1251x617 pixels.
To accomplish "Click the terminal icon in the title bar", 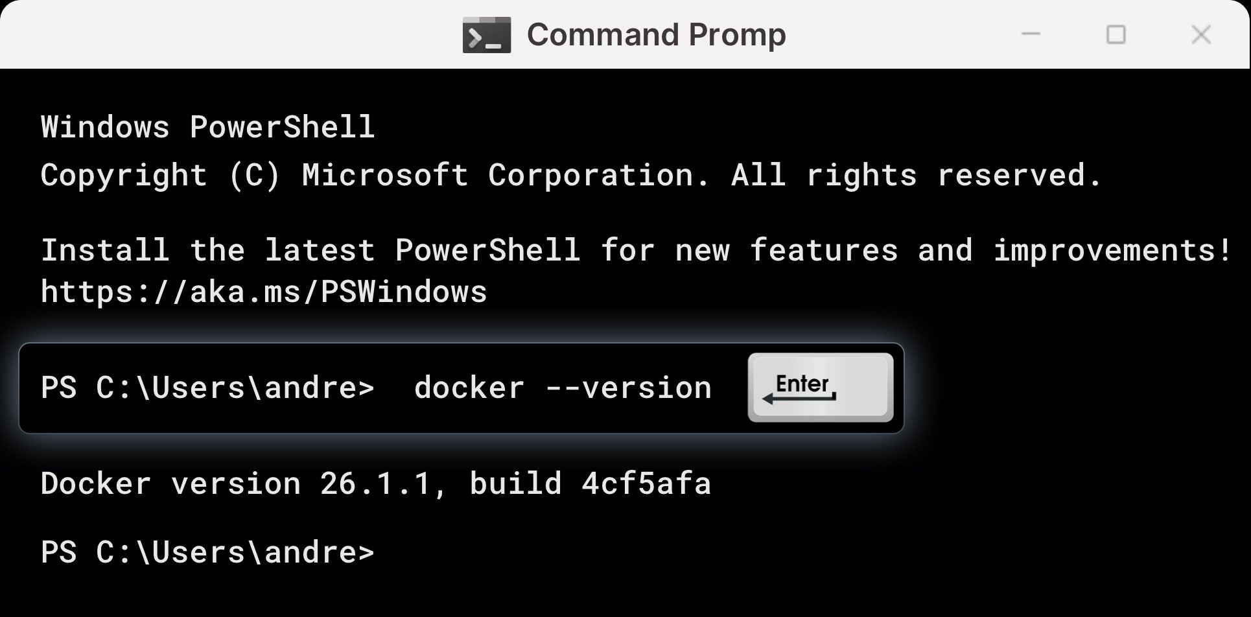I will tap(487, 35).
